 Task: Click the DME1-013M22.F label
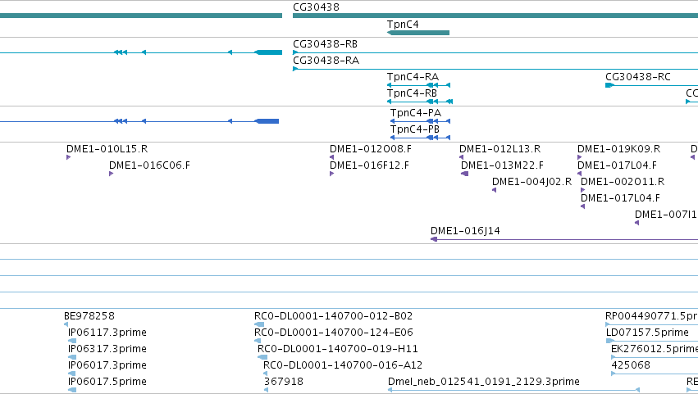pyautogui.click(x=502, y=165)
